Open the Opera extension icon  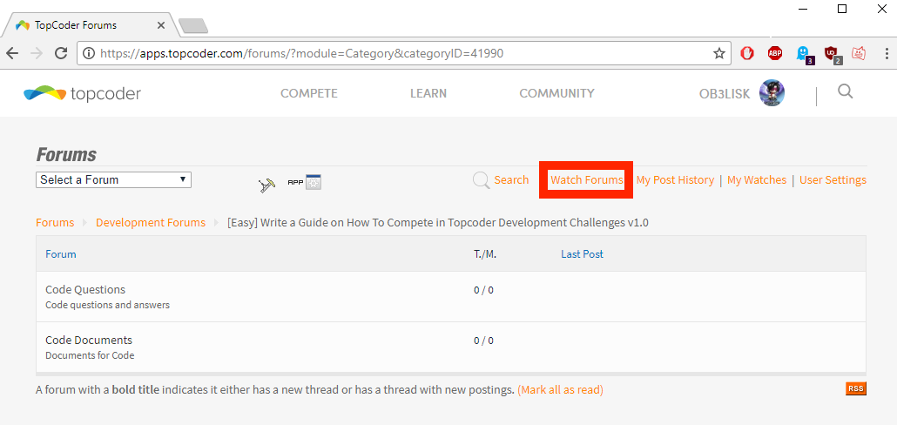click(747, 53)
